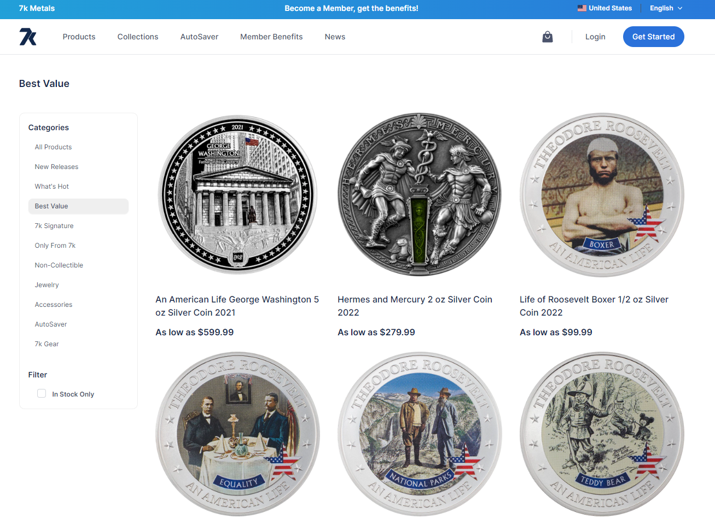Click Life of Roosevelt Boxer product title
The image size is (715, 518).
[594, 306]
